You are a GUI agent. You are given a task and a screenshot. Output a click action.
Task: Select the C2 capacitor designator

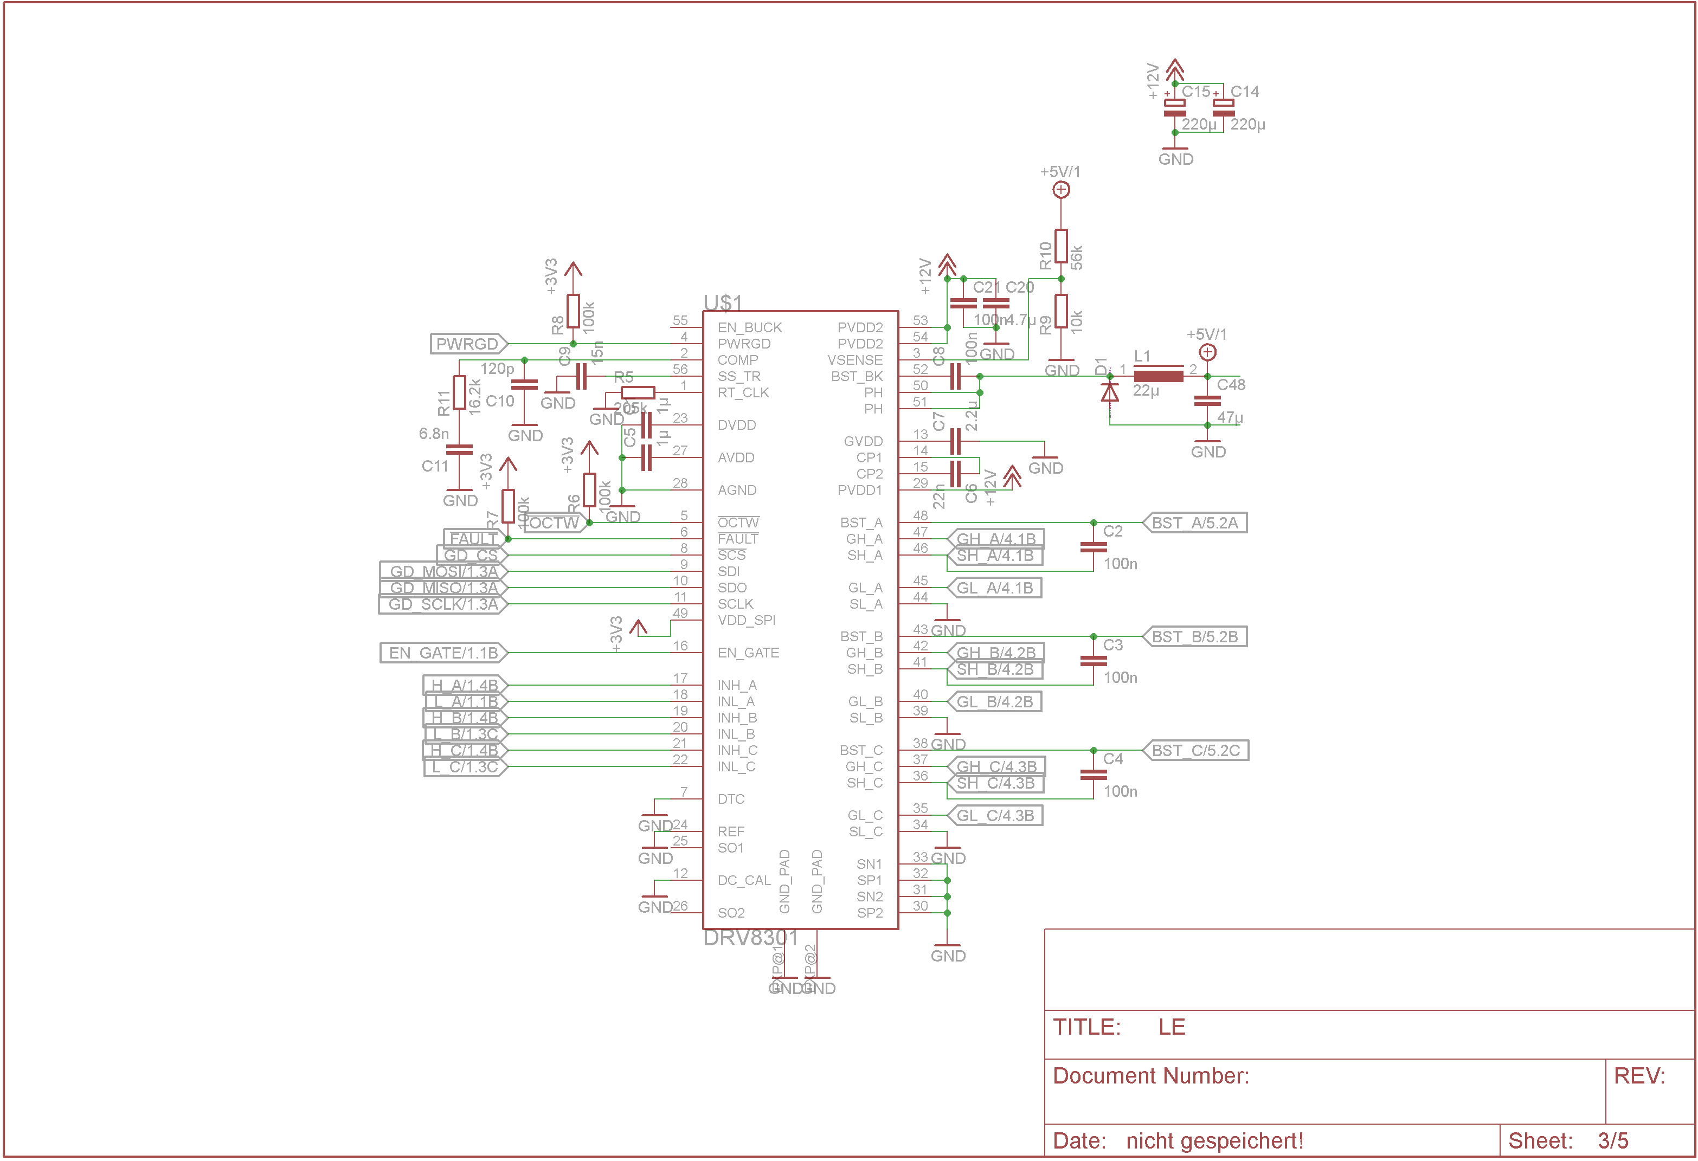pyautogui.click(x=1114, y=532)
